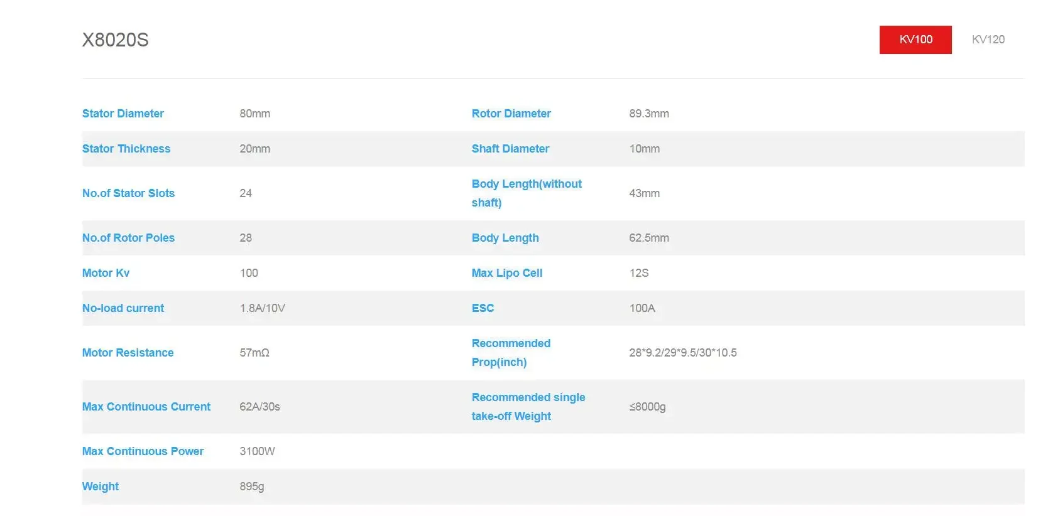
Task: Click the Stator Thickness label
Action: (x=126, y=149)
